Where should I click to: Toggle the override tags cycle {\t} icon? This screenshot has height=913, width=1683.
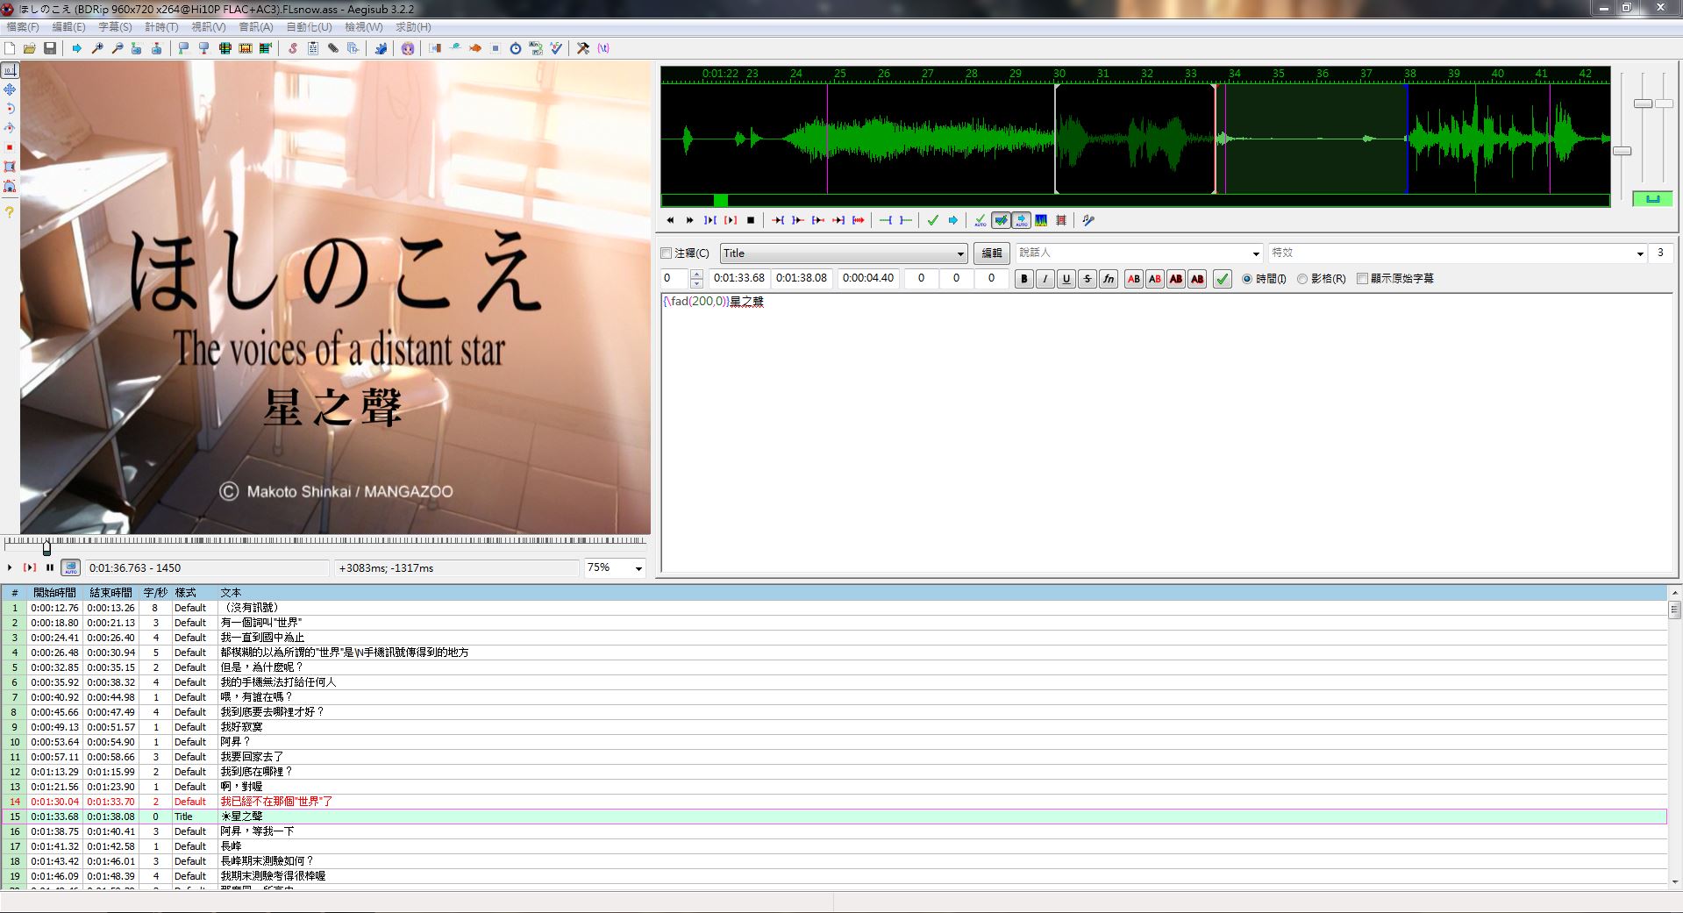(603, 48)
